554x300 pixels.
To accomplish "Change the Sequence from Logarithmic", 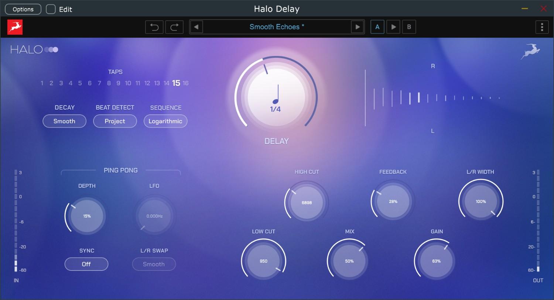I will tap(165, 121).
